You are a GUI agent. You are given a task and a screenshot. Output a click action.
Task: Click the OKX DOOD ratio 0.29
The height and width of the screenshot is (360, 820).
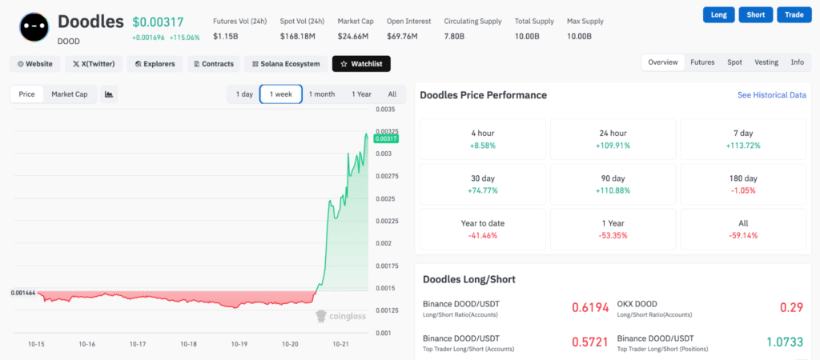[791, 308]
